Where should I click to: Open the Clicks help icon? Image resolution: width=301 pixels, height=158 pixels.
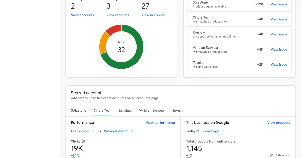coord(83,141)
